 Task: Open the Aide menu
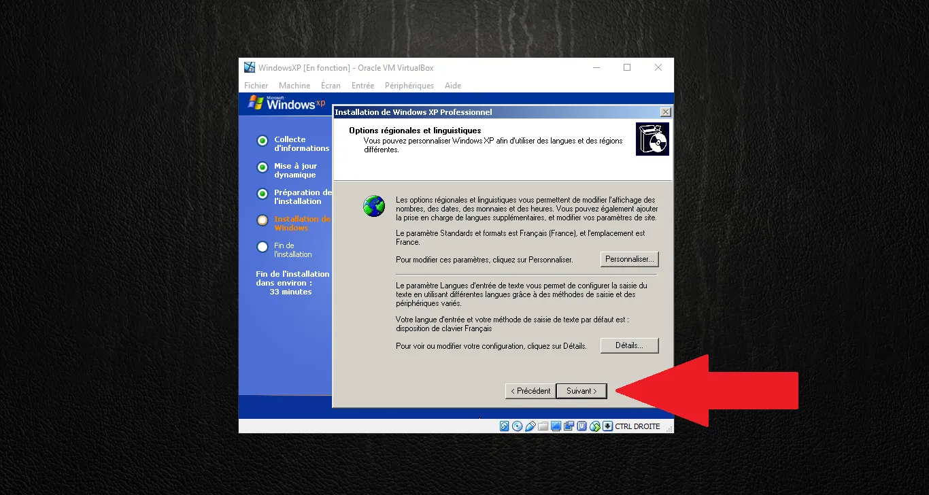453,86
